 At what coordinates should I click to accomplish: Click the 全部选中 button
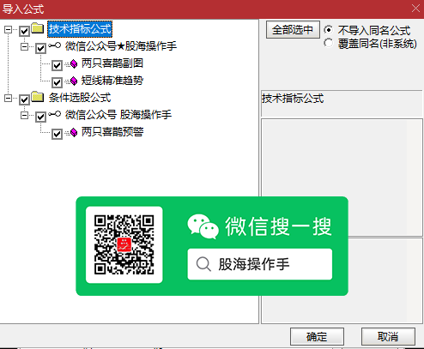pos(293,29)
